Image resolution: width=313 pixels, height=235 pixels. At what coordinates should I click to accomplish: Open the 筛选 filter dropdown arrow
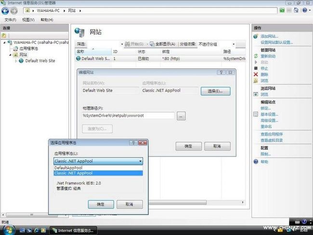[x=122, y=44]
